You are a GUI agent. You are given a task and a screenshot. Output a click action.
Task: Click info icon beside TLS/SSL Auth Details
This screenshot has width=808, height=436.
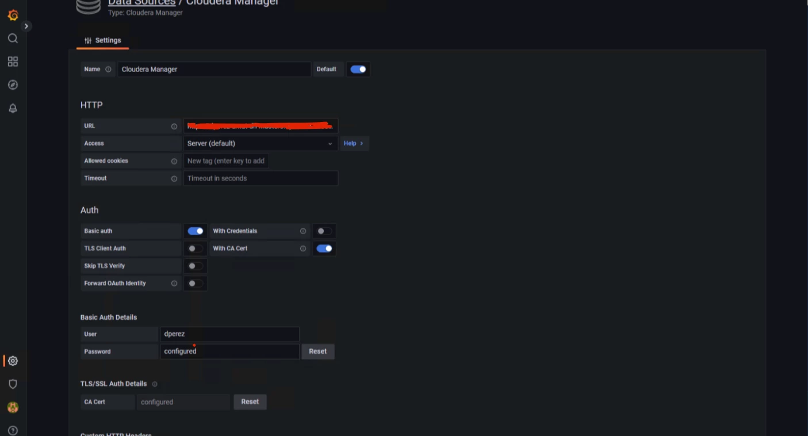click(155, 384)
